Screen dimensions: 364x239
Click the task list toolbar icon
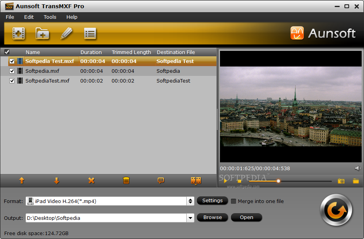[90, 34]
